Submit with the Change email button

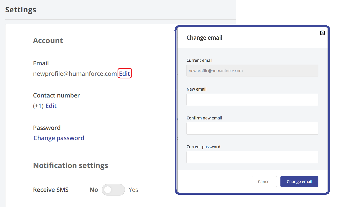tap(299, 182)
